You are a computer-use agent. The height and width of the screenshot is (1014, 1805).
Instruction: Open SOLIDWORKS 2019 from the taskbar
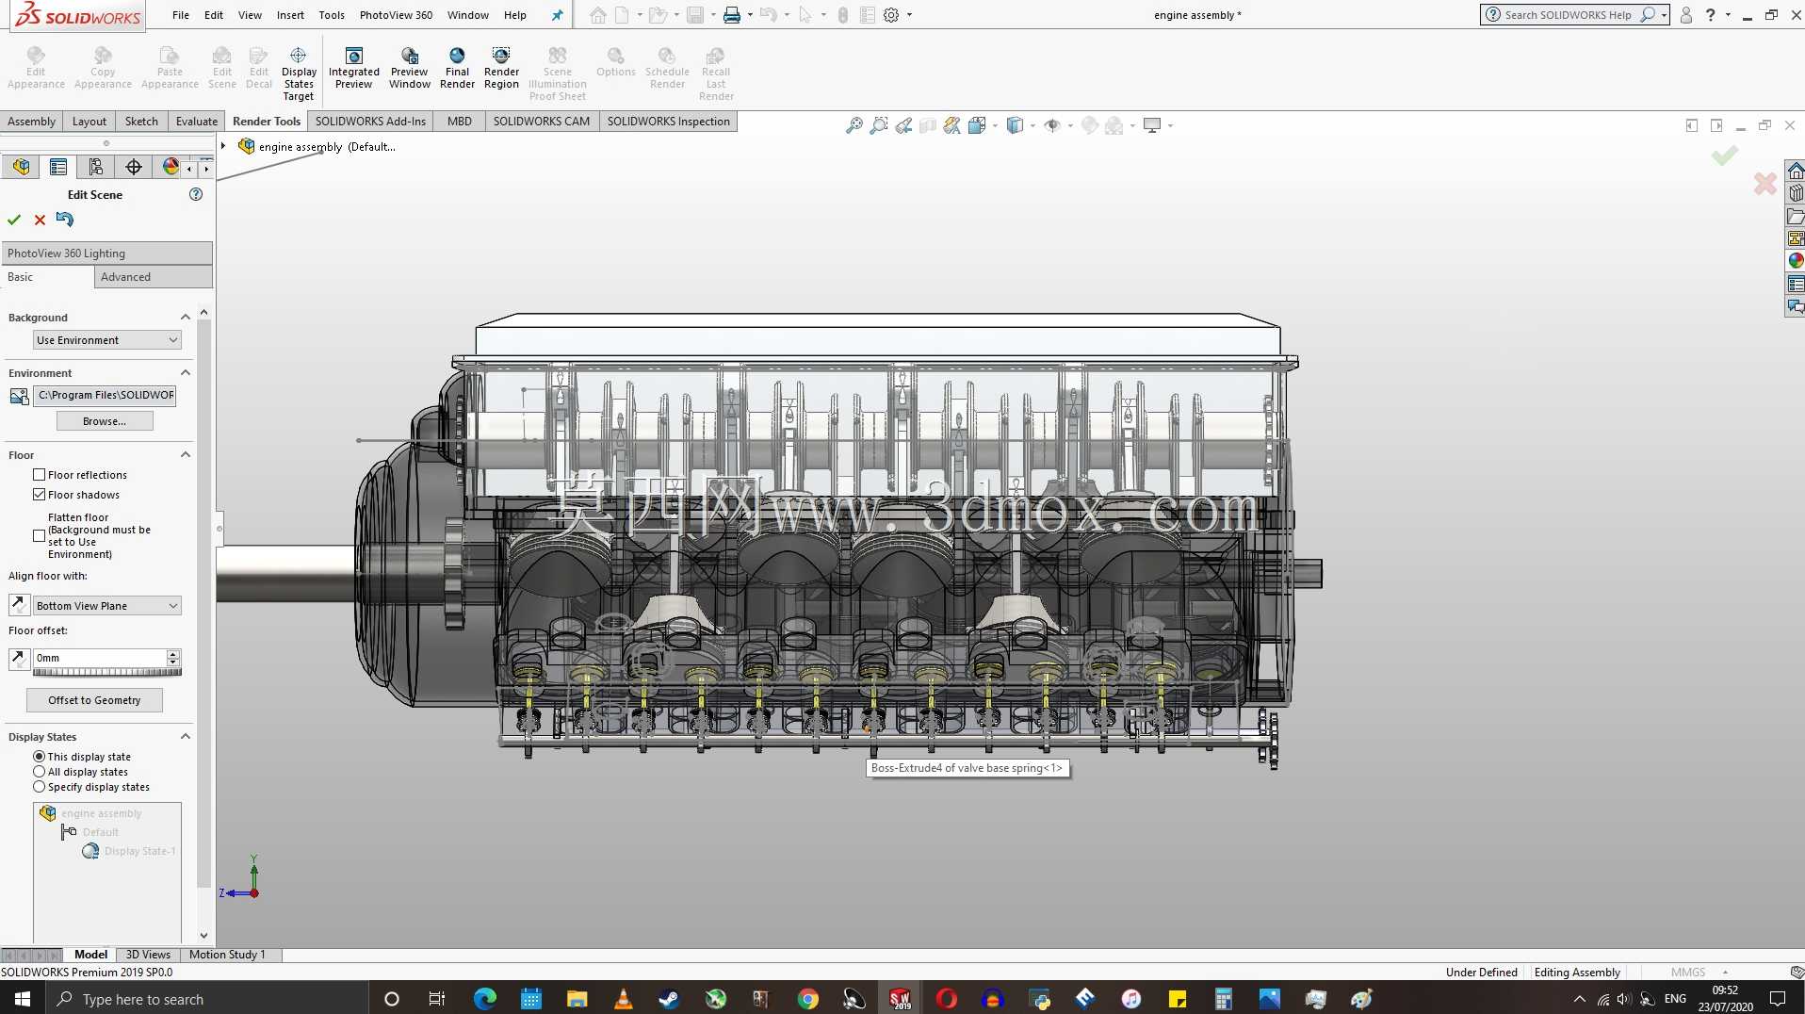click(x=900, y=999)
